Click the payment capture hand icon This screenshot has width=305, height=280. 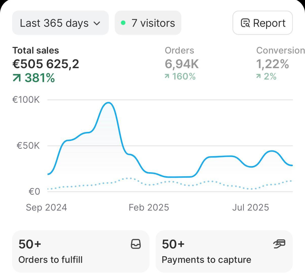[279, 244]
